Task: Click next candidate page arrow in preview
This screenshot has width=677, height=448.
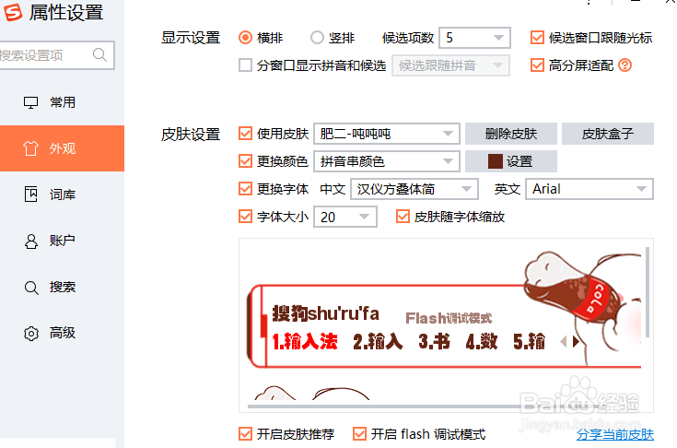Action: [576, 342]
